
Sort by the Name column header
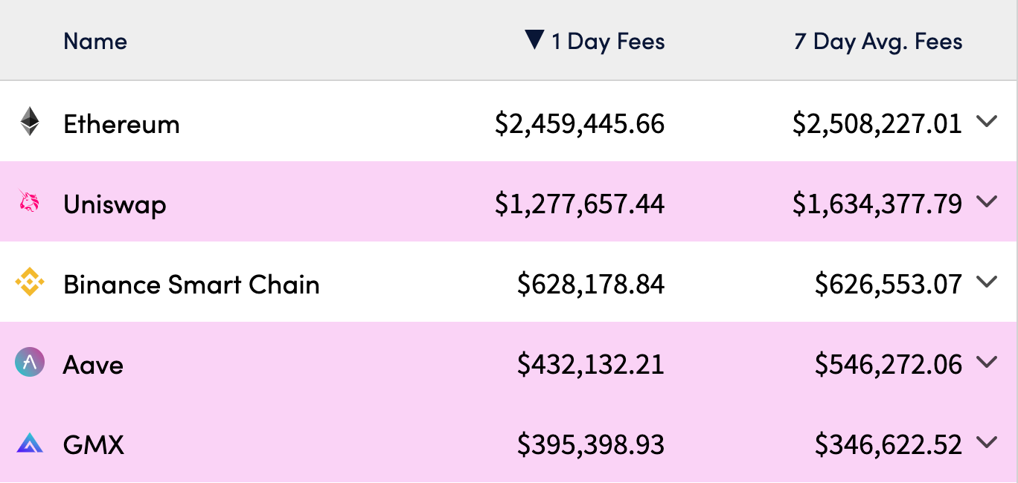tap(95, 41)
